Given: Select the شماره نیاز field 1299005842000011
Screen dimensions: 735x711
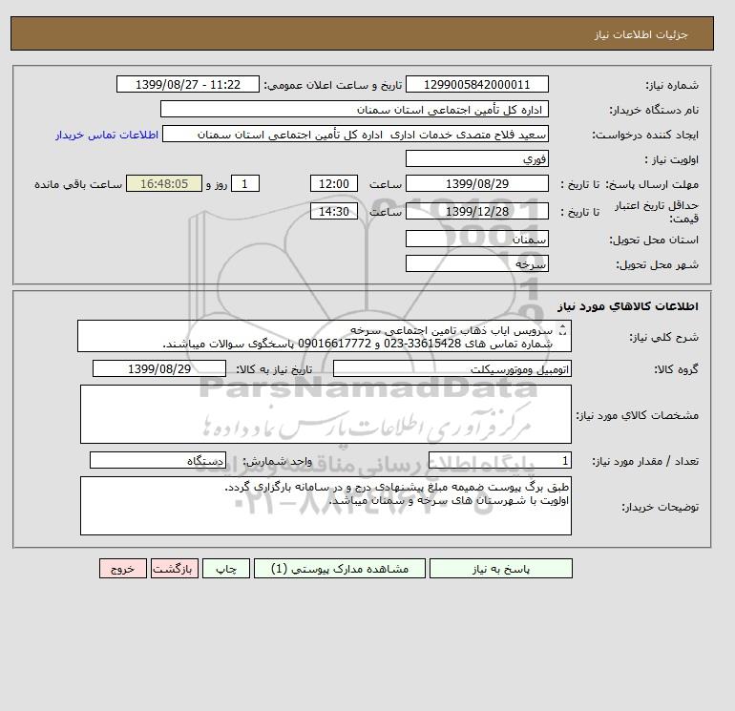Looking at the screenshot, I should 476,84.
